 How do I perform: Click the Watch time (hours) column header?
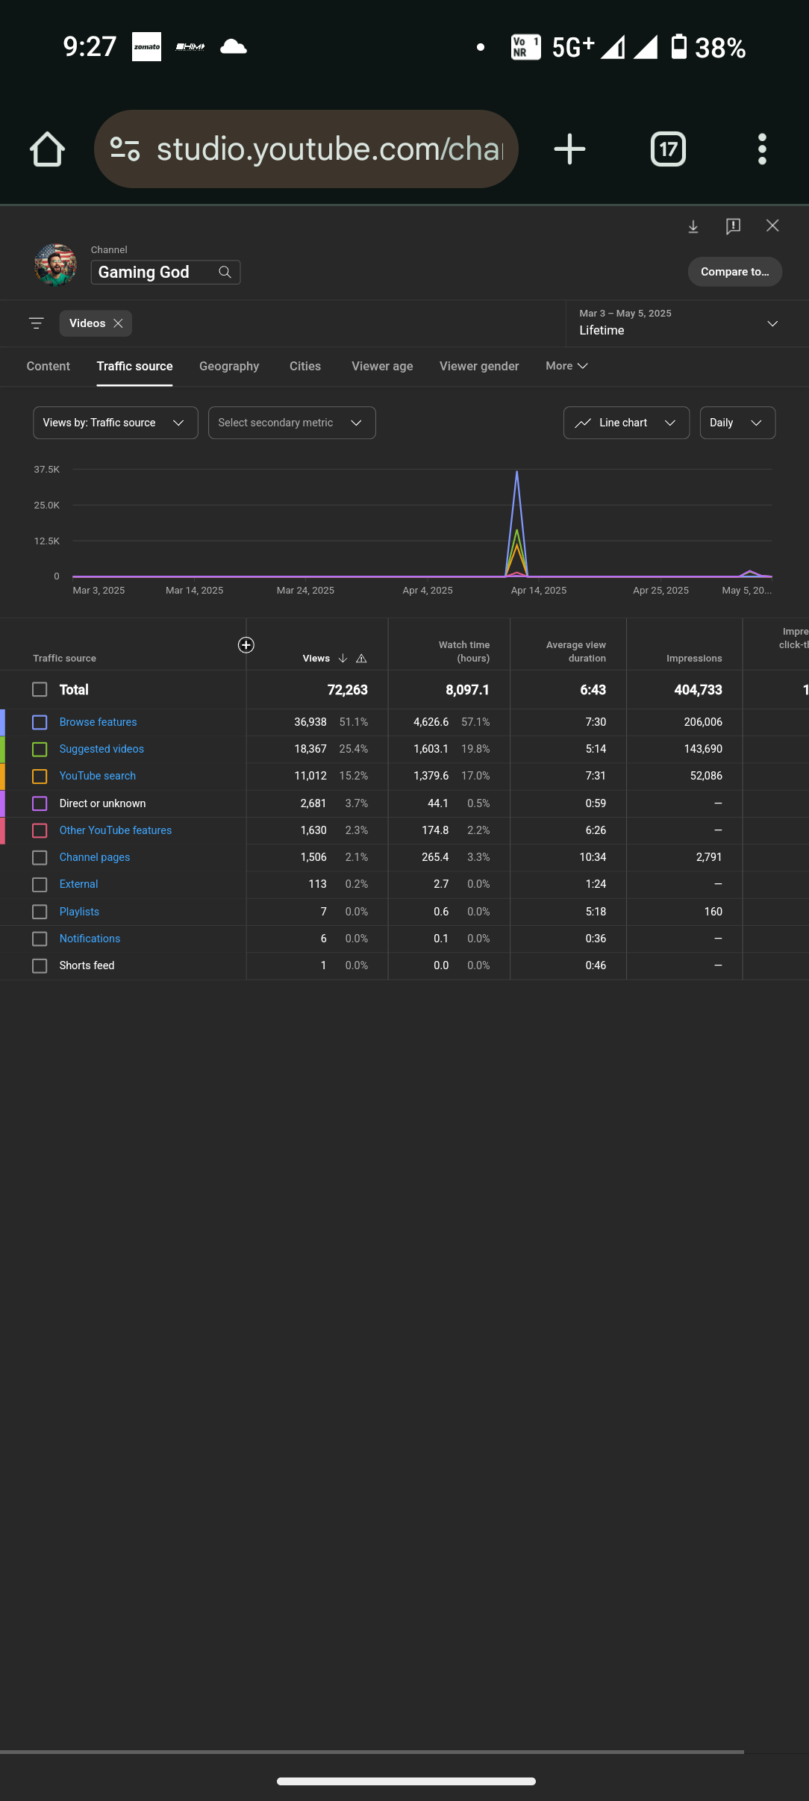click(464, 651)
